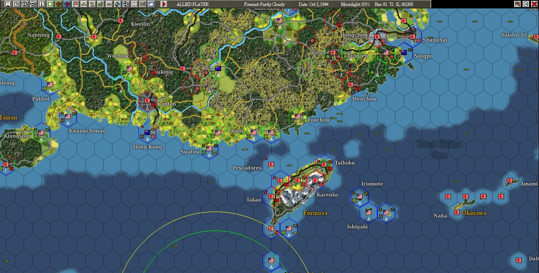
Task: Click the C button at top right
Action: (526, 4)
